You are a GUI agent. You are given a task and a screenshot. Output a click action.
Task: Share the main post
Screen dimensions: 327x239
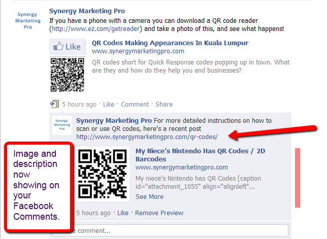tap(164, 105)
